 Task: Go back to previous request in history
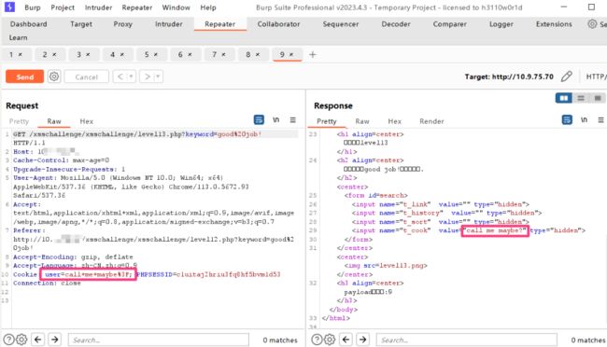pyautogui.click(x=120, y=76)
